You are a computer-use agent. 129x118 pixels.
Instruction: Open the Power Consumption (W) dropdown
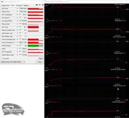tap(17, 40)
